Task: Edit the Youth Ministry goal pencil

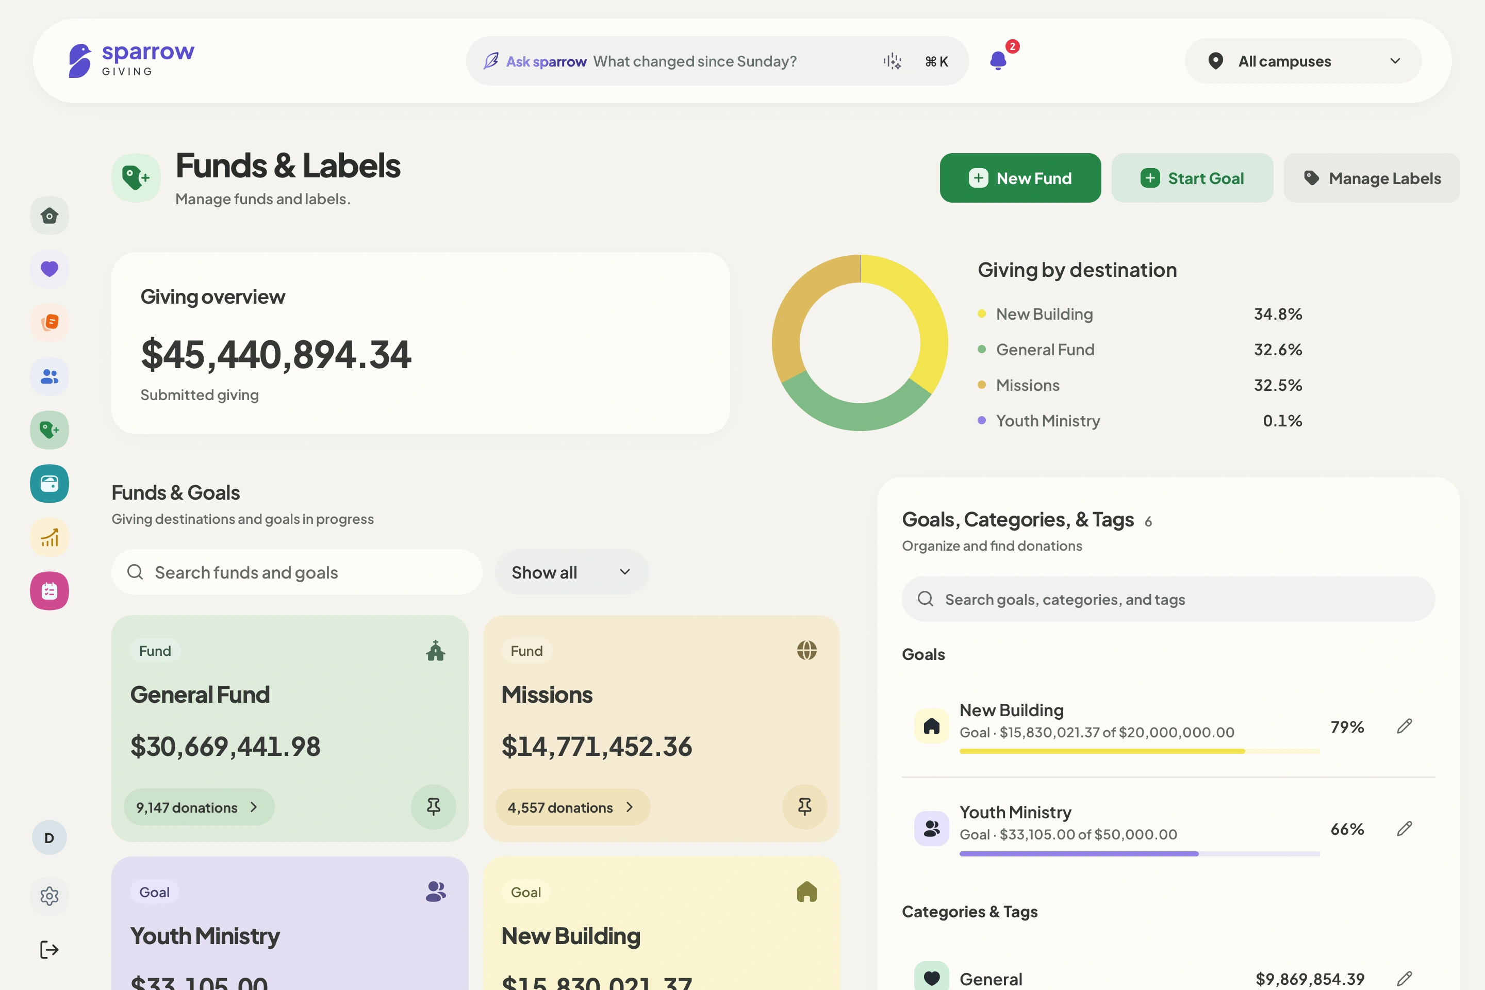Action: coord(1404,829)
